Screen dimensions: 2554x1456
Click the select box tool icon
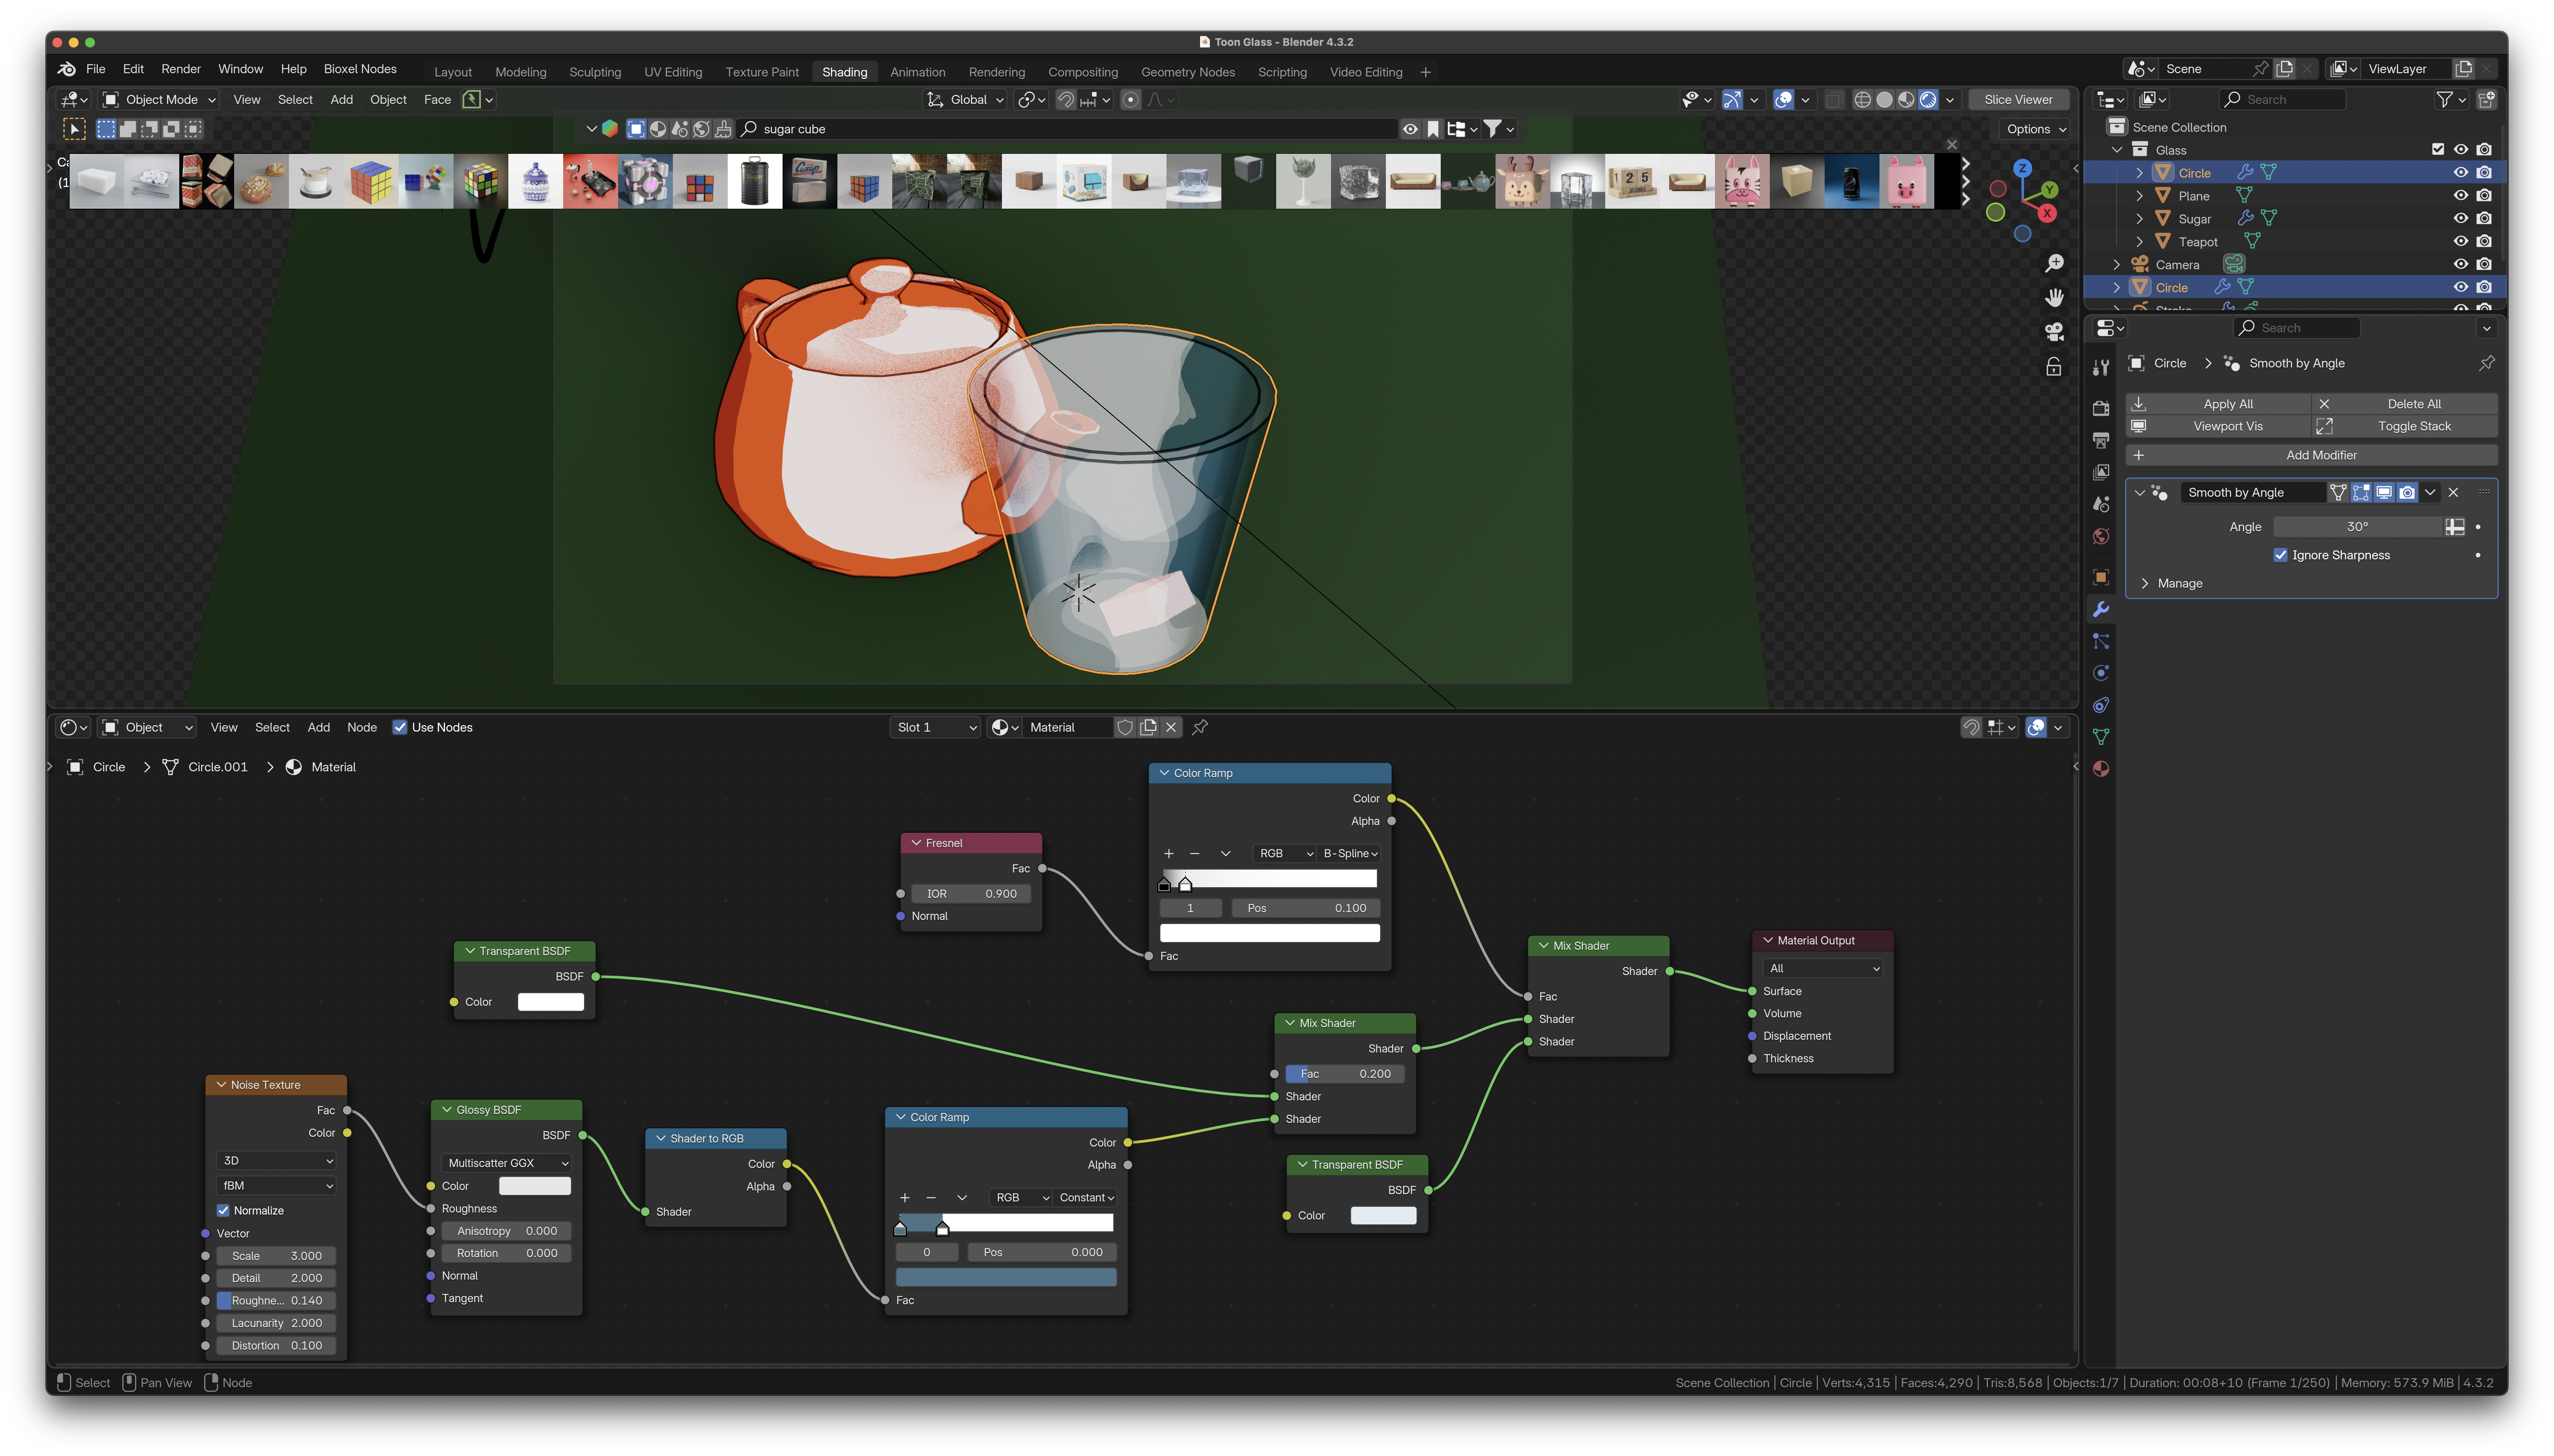coord(74,129)
